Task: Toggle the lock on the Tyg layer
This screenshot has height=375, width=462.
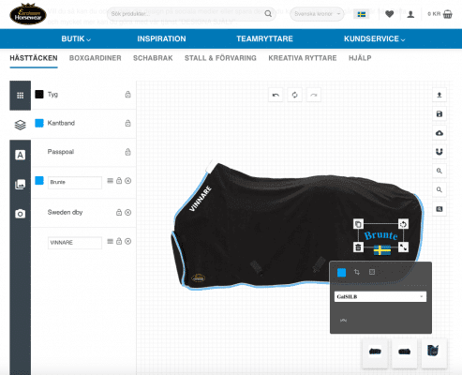Action: [x=127, y=95]
